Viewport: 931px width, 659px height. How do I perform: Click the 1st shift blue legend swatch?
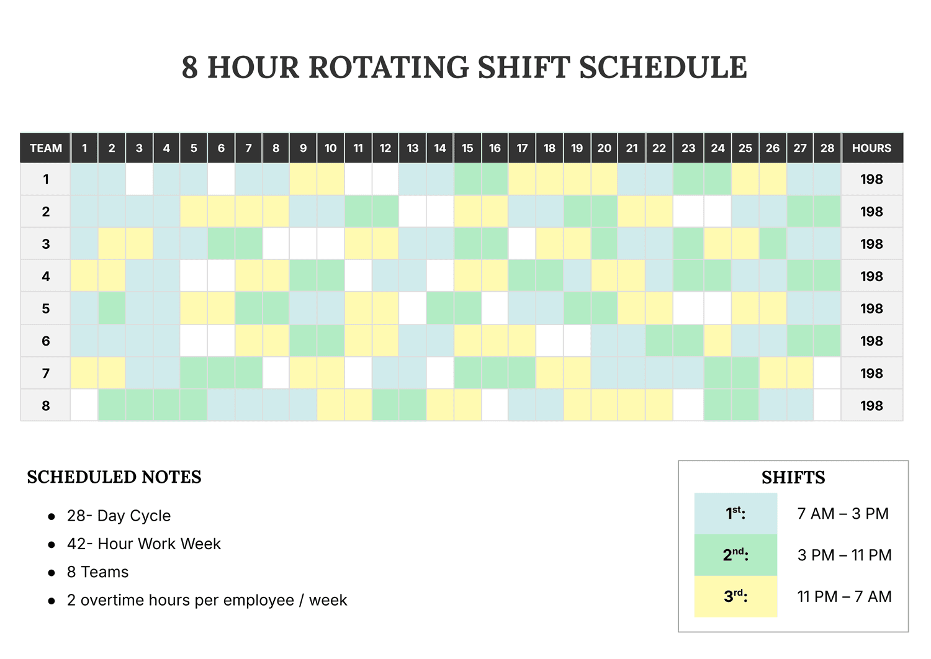click(735, 514)
